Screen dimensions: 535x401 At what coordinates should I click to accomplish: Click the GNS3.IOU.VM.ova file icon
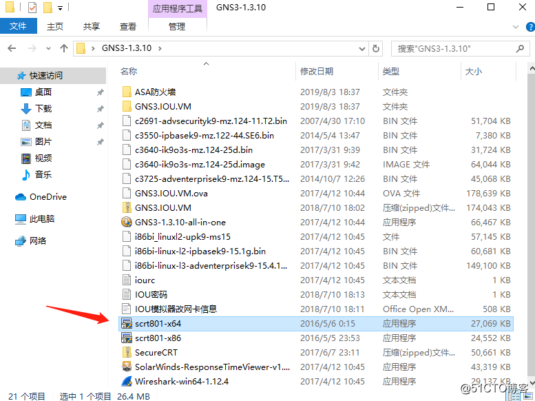tap(127, 194)
